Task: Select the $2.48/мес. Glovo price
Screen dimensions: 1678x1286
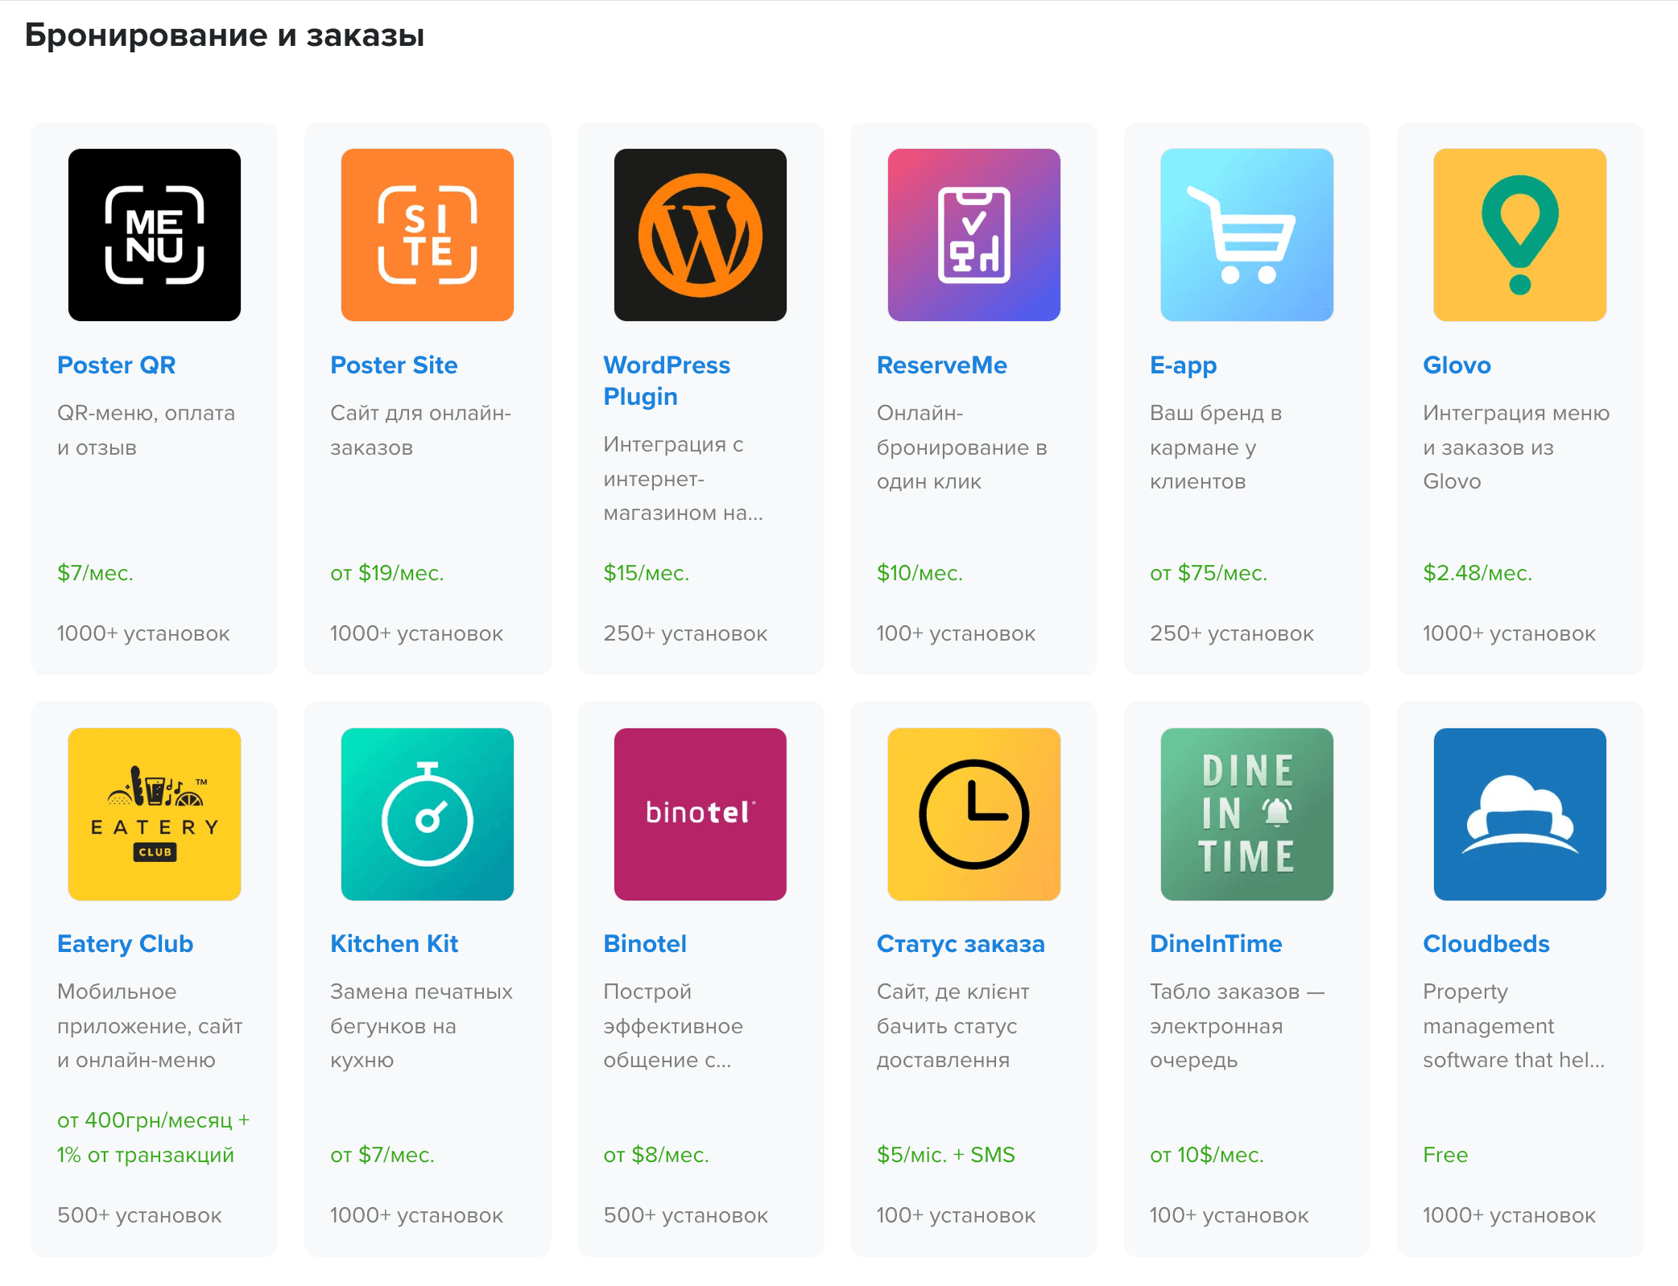Action: [1478, 573]
